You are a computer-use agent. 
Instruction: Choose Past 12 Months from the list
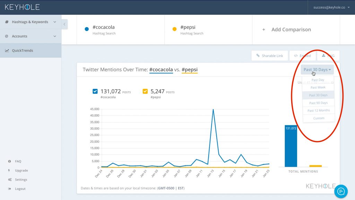click(x=318, y=110)
